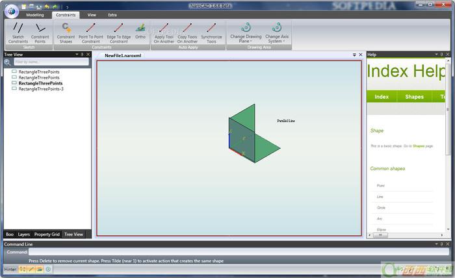Switch to the Modelling ribbon tab

[x=35, y=15]
